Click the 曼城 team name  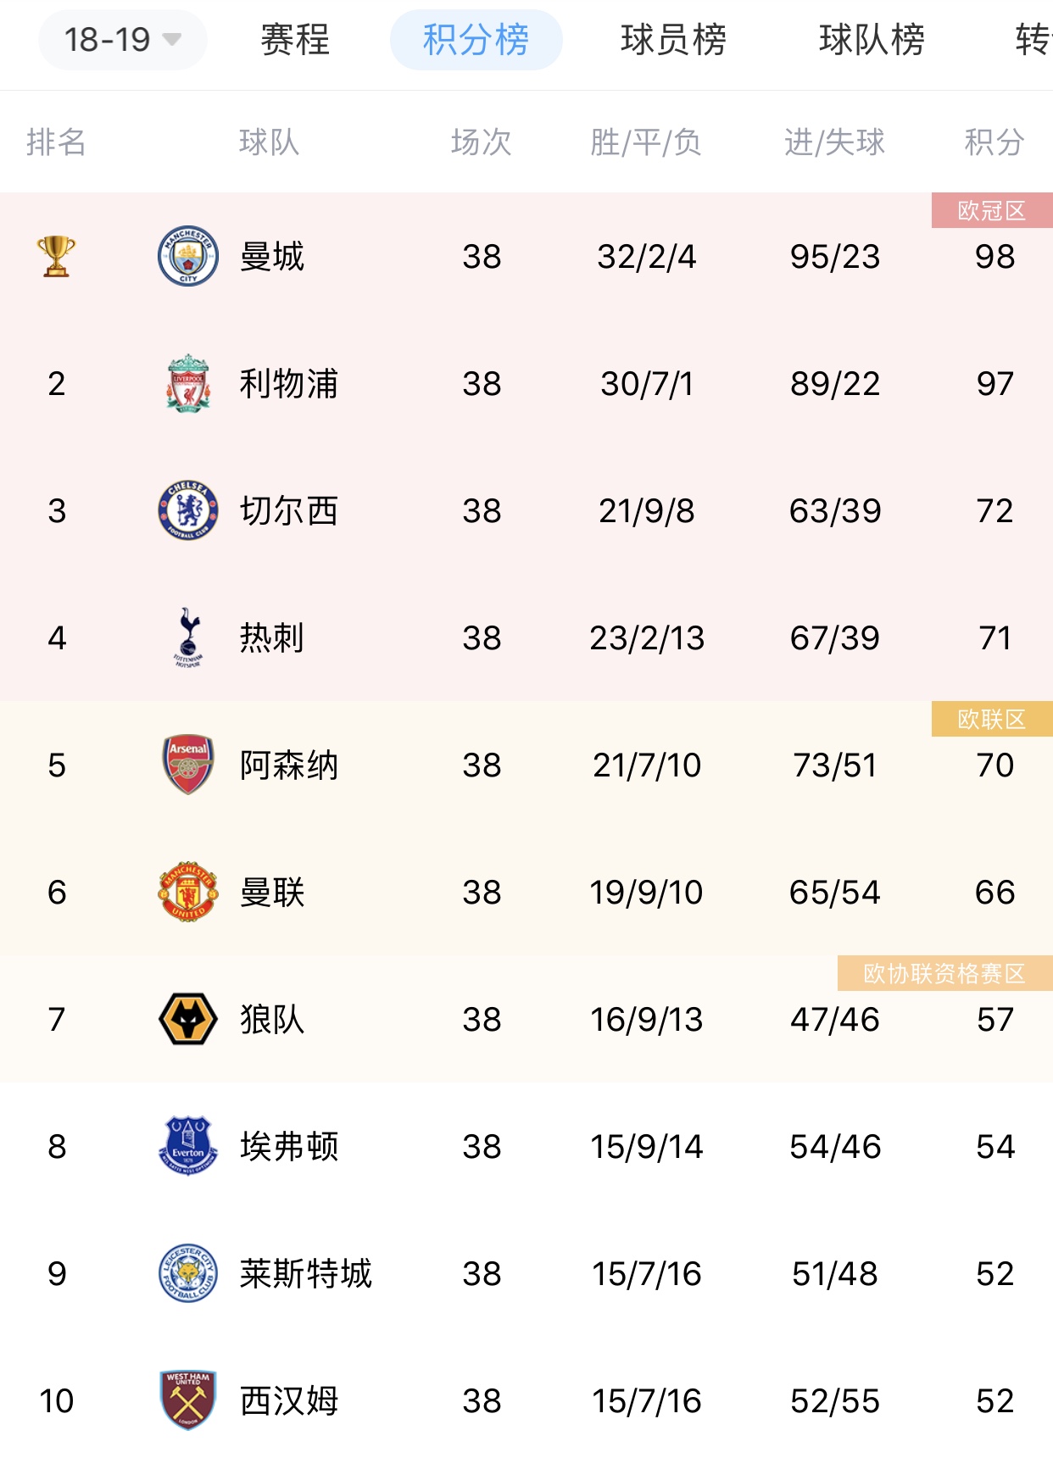pyautogui.click(x=272, y=256)
